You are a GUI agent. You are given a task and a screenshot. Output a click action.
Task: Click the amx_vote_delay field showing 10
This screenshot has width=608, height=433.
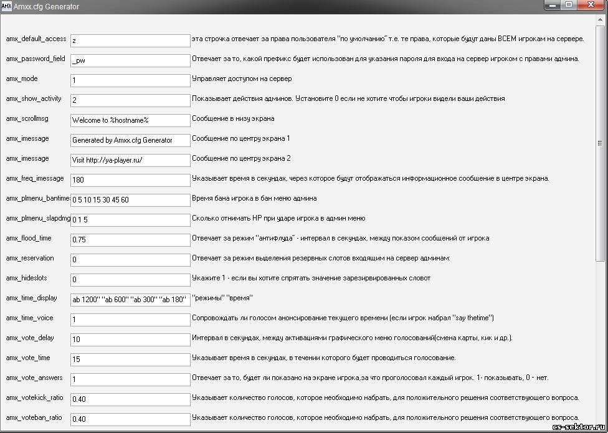tap(130, 340)
